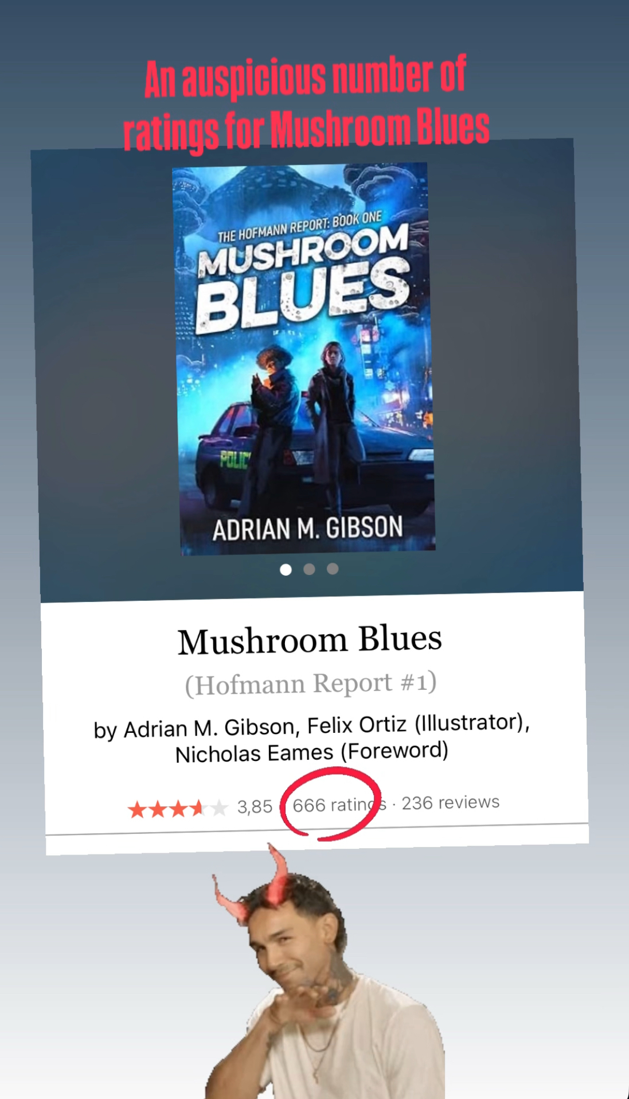This screenshot has width=629, height=1099.
Task: Tap the empty fifth rating star
Action: point(218,807)
